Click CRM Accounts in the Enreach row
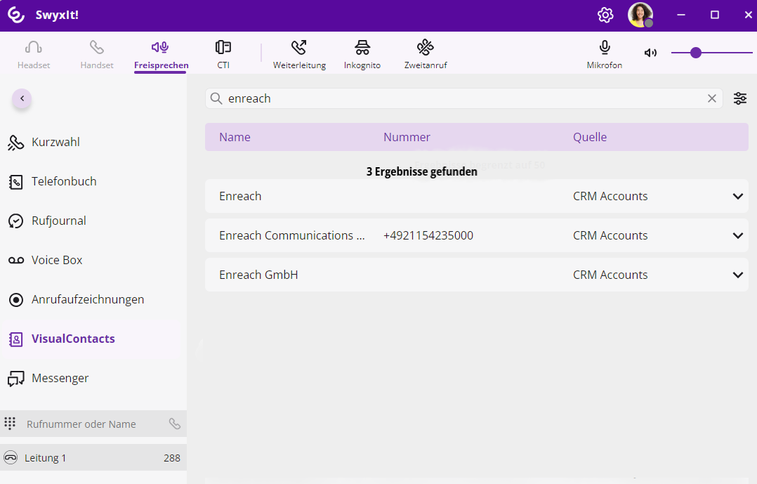Viewport: 757px width, 484px height. pyautogui.click(x=610, y=196)
